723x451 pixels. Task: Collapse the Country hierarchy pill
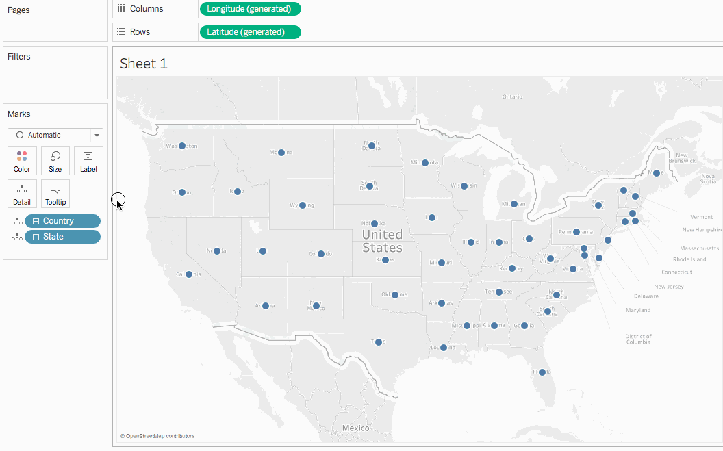[x=37, y=221]
